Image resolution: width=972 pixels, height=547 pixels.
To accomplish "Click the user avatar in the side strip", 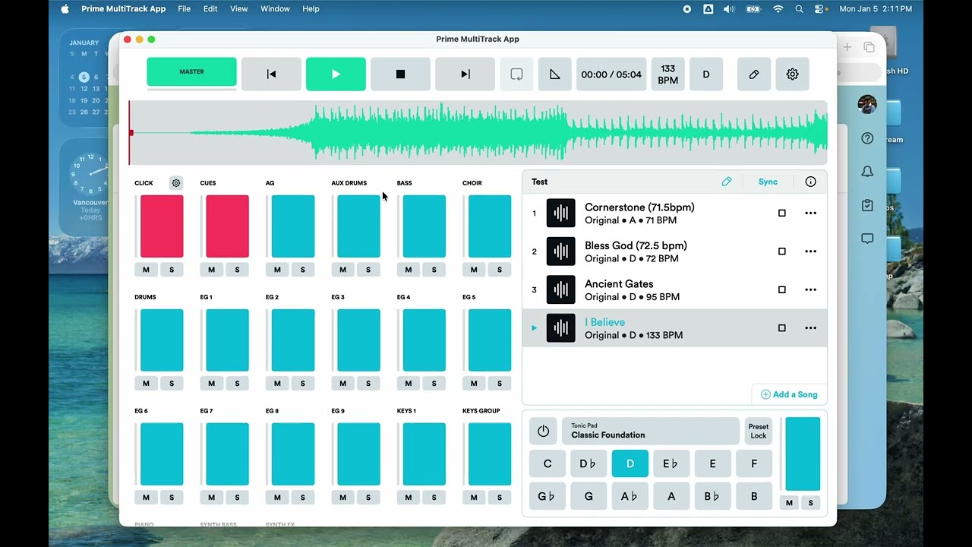I will coord(867,105).
